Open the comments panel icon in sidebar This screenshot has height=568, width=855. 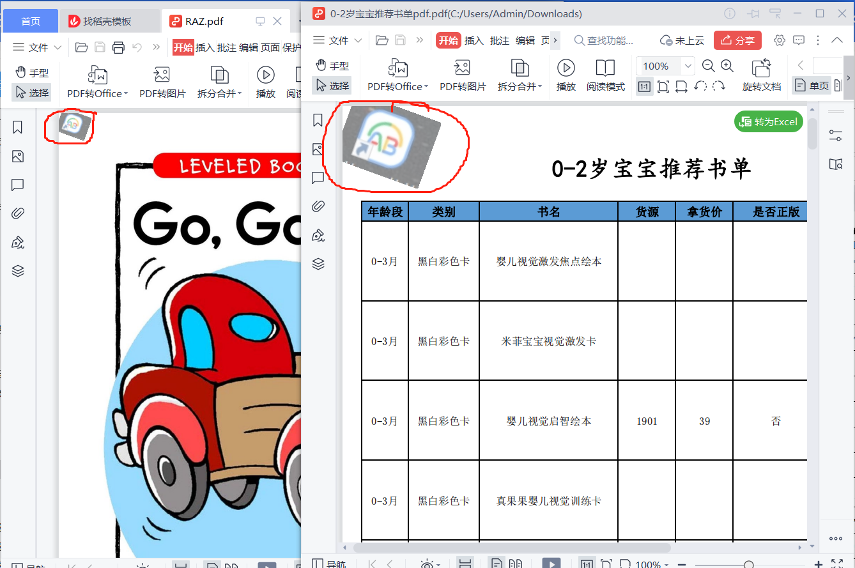[318, 178]
